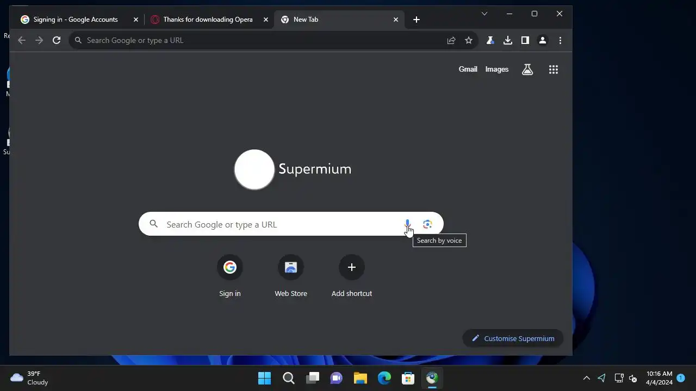The width and height of the screenshot is (696, 391).
Task: Open the flask experiments icon in toolbar
Action: click(x=490, y=40)
